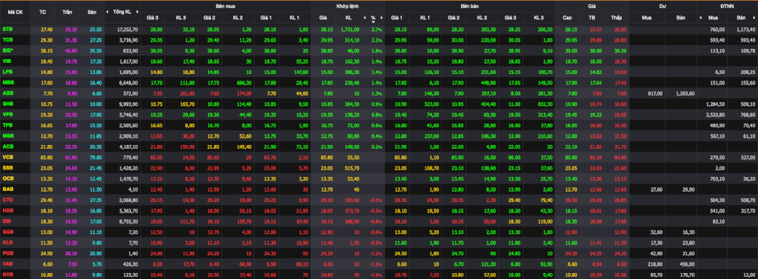Image resolution: width=758 pixels, height=279 pixels.
Task: Click STB percent change 2.7%
Action: click(x=377, y=29)
